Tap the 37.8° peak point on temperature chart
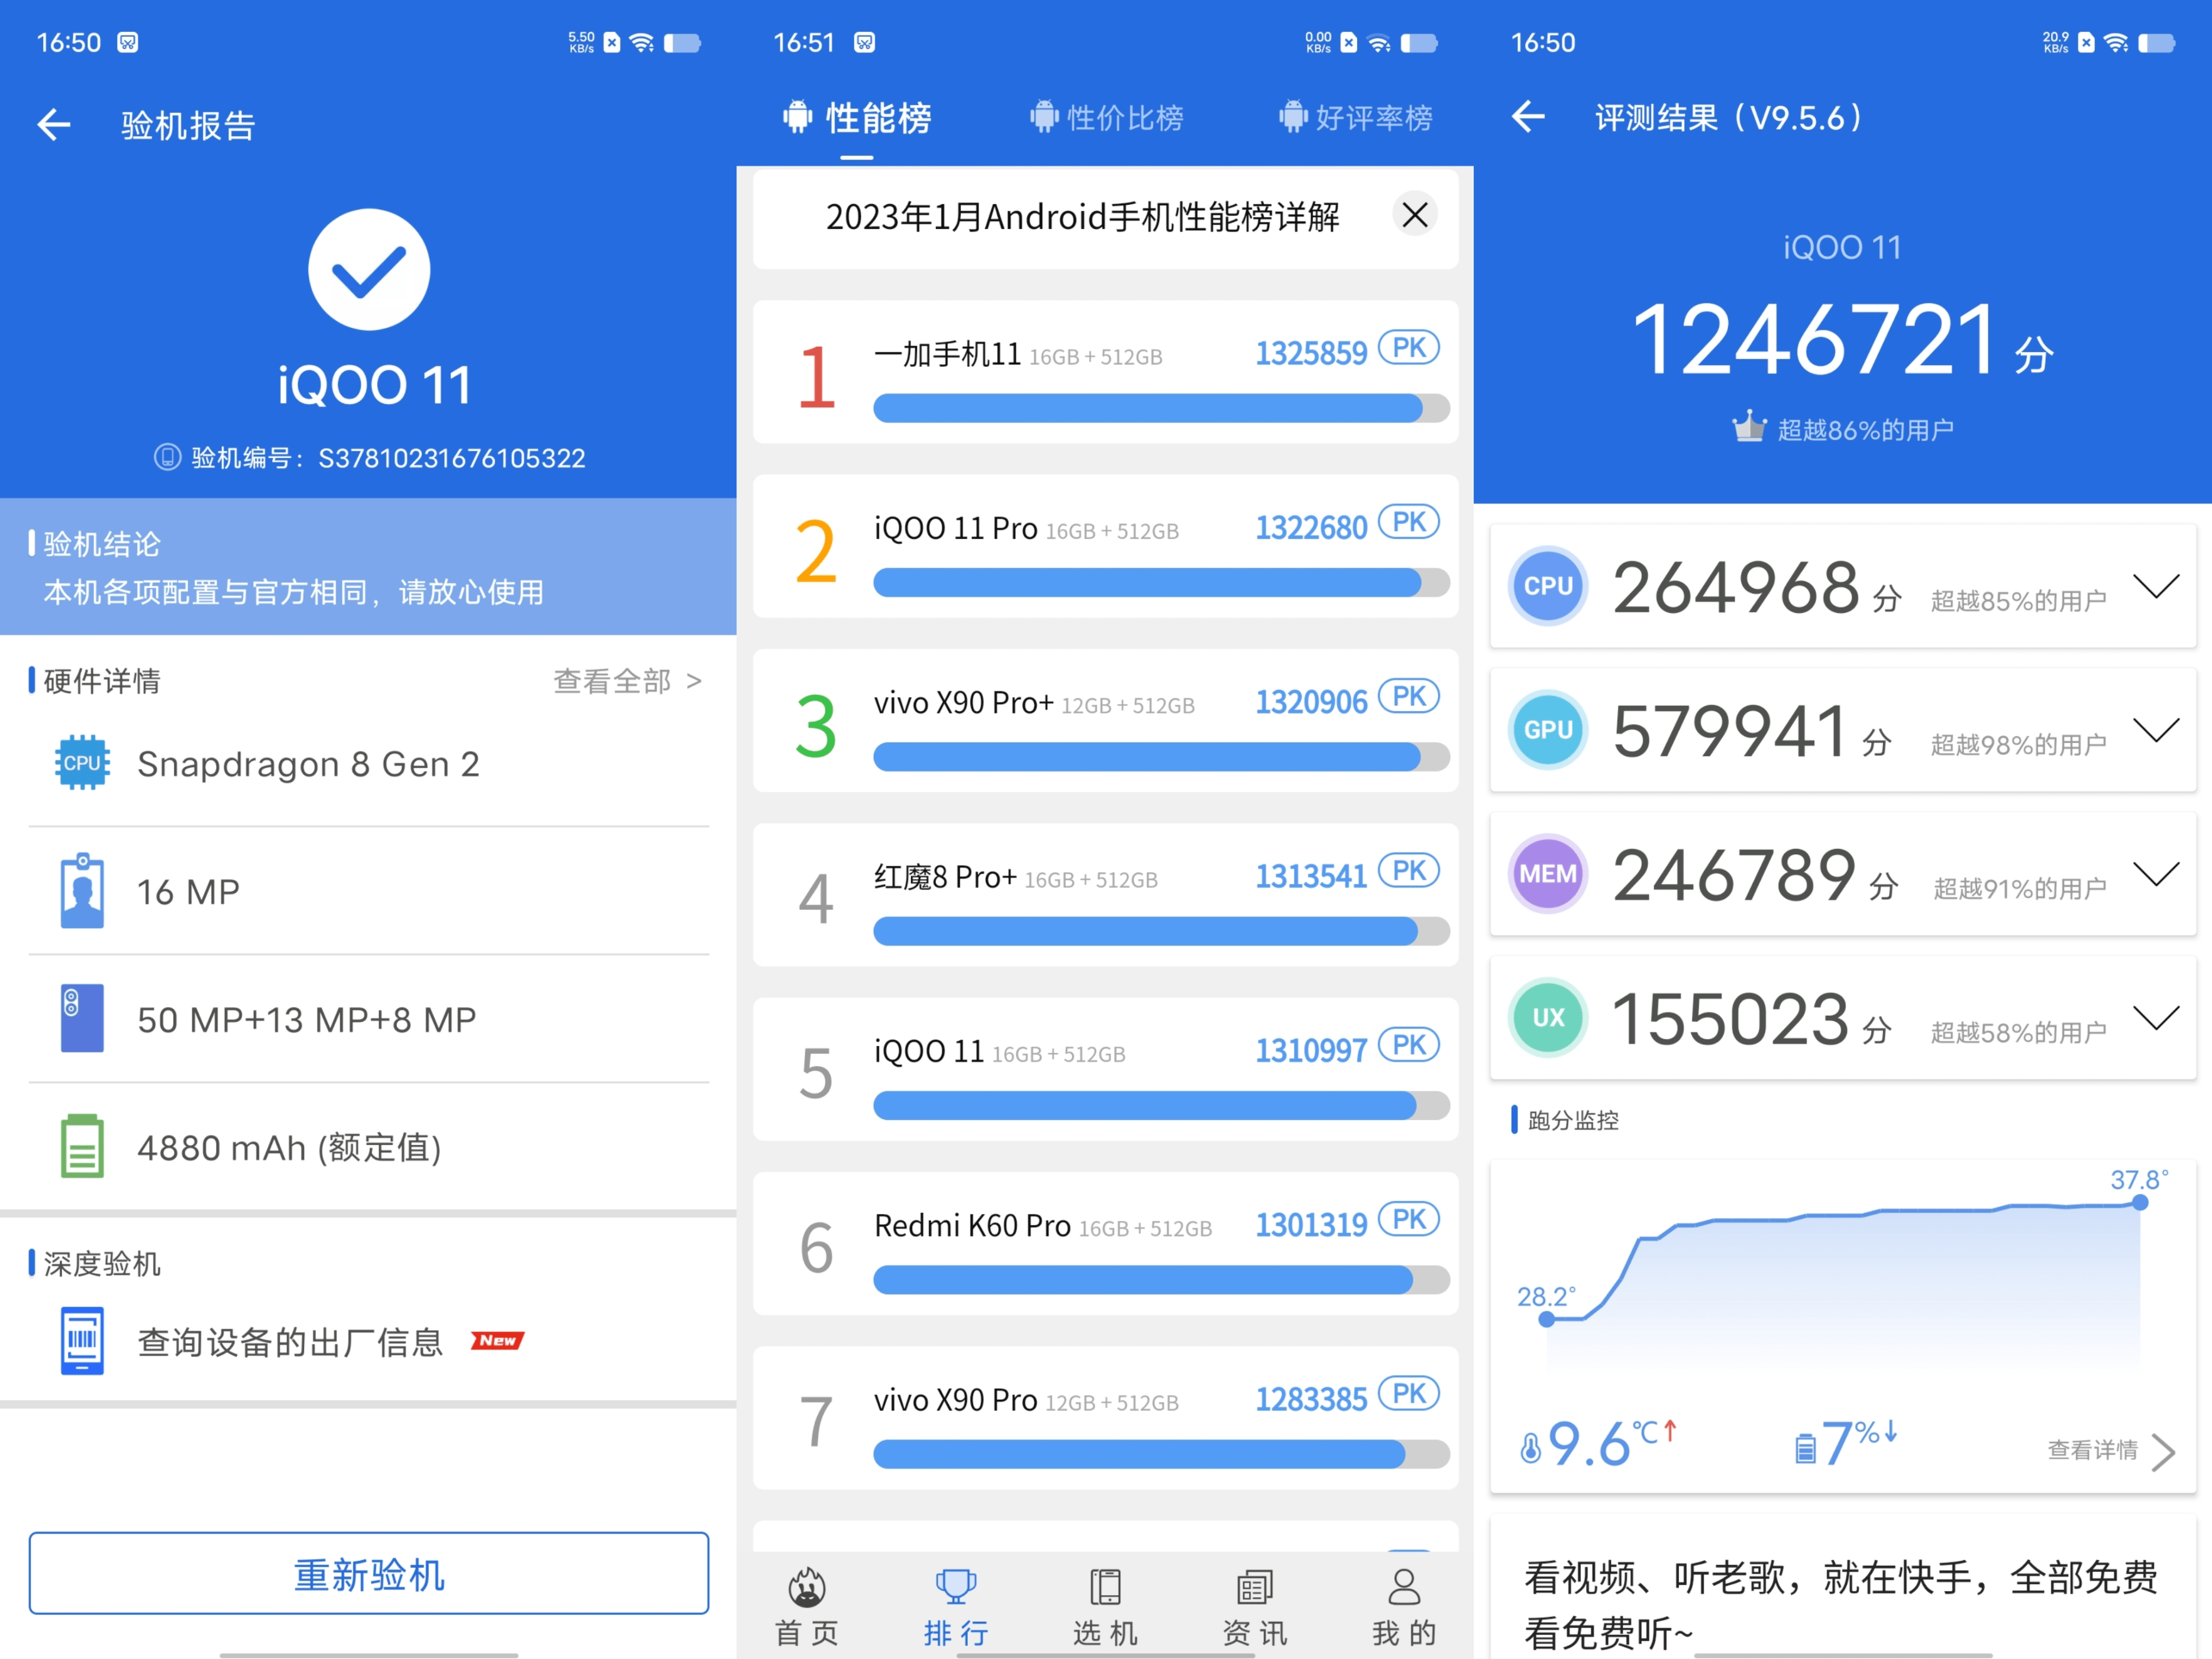This screenshot has height=1659, width=2212. pyautogui.click(x=2140, y=1203)
